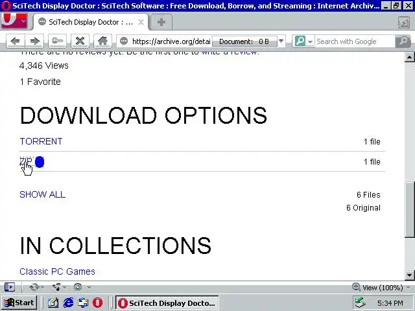The image size is (415, 311).
Task: Click the Search with Google field
Action: tap(355, 41)
